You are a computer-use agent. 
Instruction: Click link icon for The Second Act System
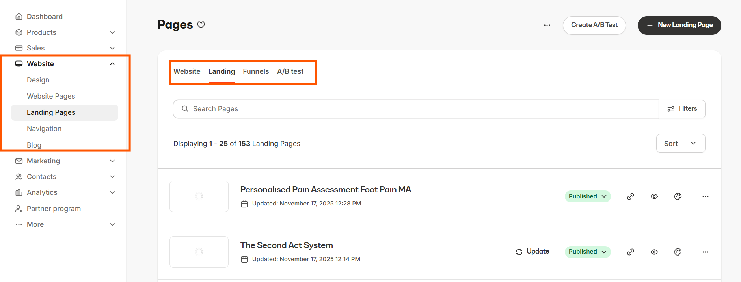630,252
